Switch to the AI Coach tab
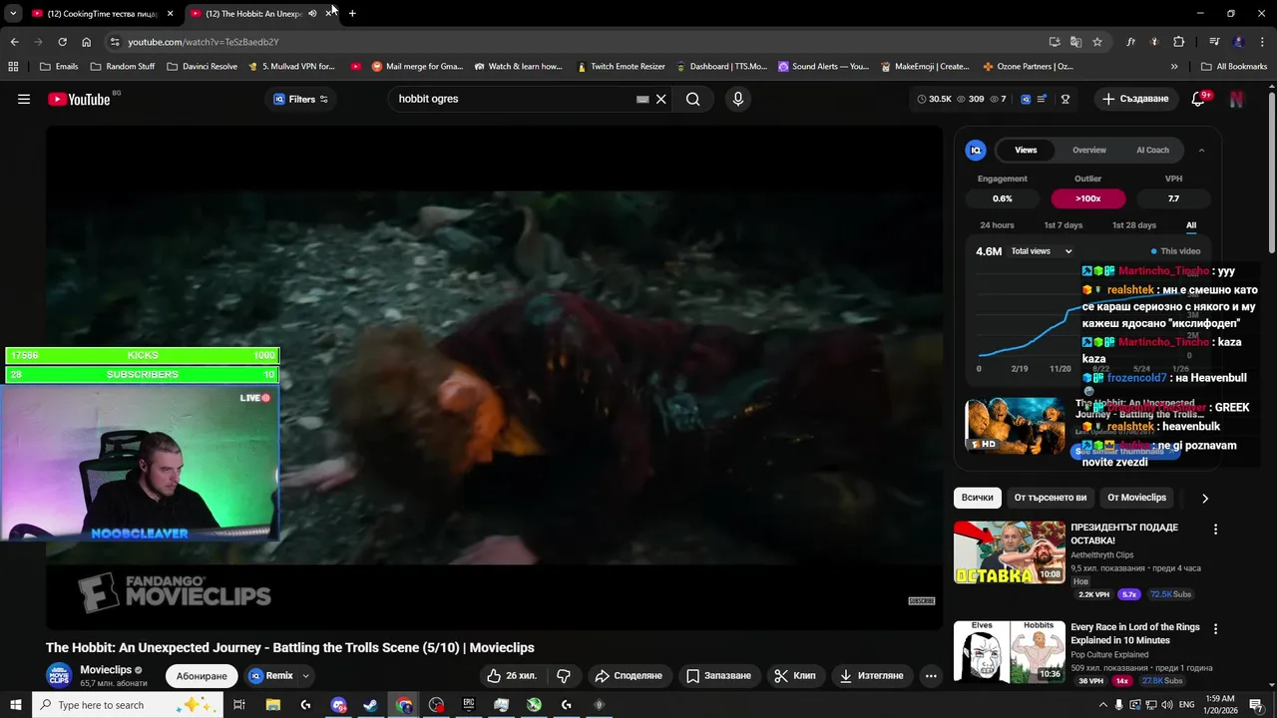The width and height of the screenshot is (1277, 718). point(1152,150)
